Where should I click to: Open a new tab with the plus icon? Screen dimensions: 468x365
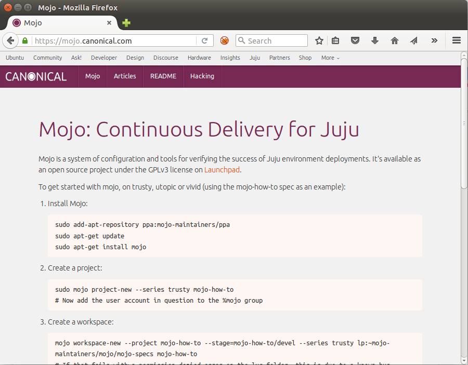click(126, 23)
